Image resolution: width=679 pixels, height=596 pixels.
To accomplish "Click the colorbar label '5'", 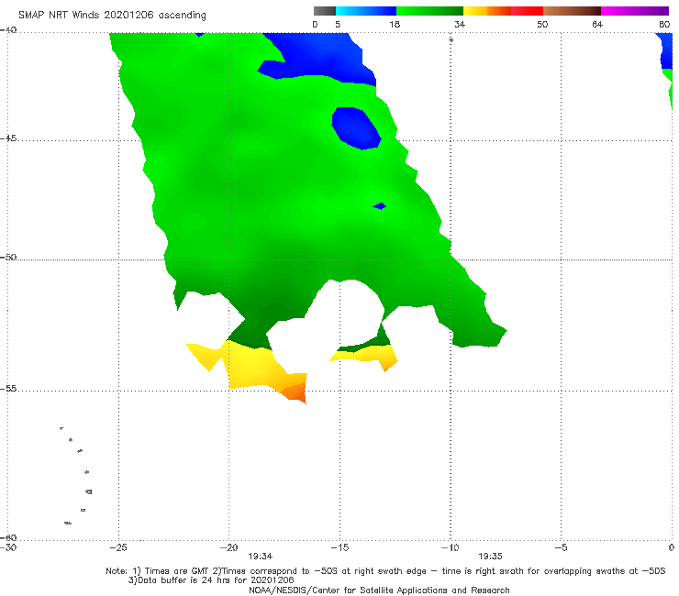I will point(338,24).
